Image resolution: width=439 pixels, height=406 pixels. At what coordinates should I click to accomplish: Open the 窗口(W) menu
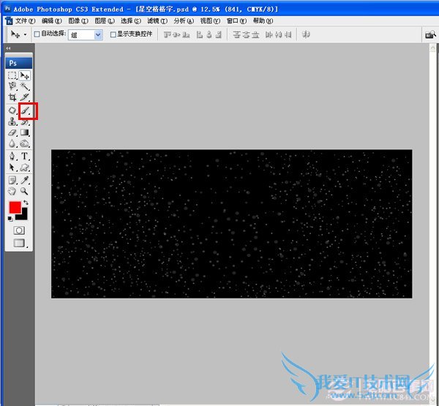tap(236, 20)
